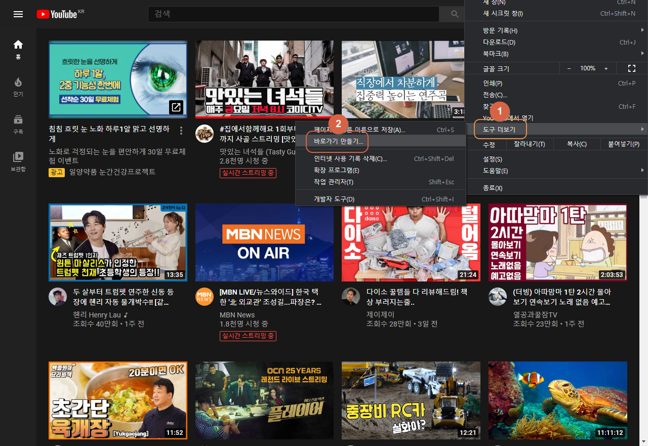Open the 다이소 review video thumbnail
The height and width of the screenshot is (446, 648).
pos(411,242)
